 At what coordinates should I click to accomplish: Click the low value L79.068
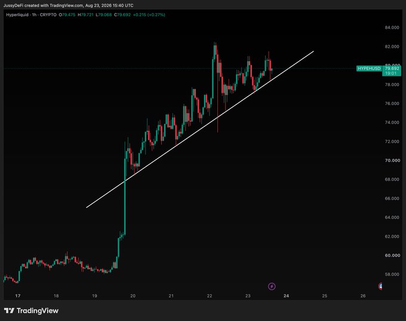click(x=103, y=15)
